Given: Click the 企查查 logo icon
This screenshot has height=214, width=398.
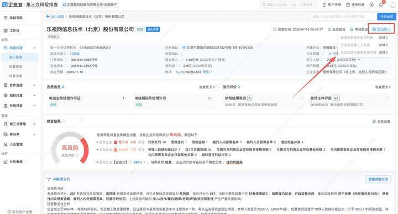Looking at the screenshot, I should [4, 4].
